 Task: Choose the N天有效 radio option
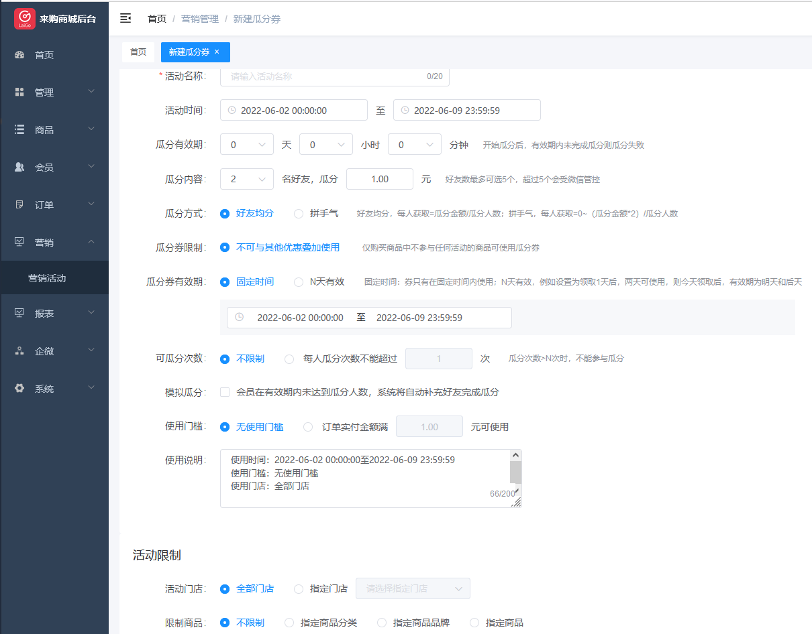(x=299, y=282)
